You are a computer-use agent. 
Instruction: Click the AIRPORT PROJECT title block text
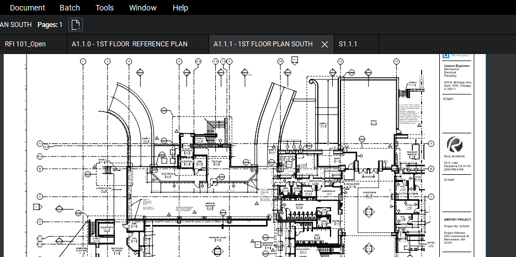point(458,219)
